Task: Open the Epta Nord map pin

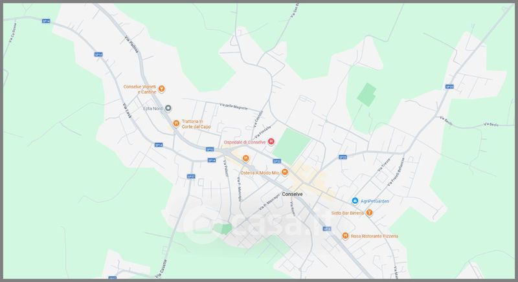Action: (168, 108)
